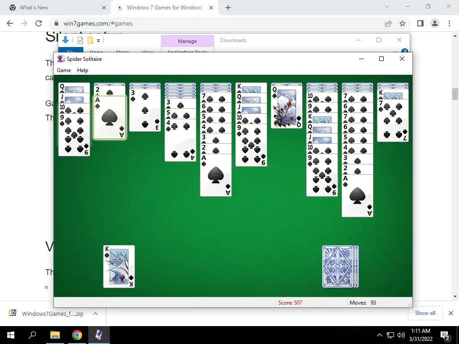Screen dimensions: 459x344
Task: Select the 9 of spades in first column
Action: 74,134
